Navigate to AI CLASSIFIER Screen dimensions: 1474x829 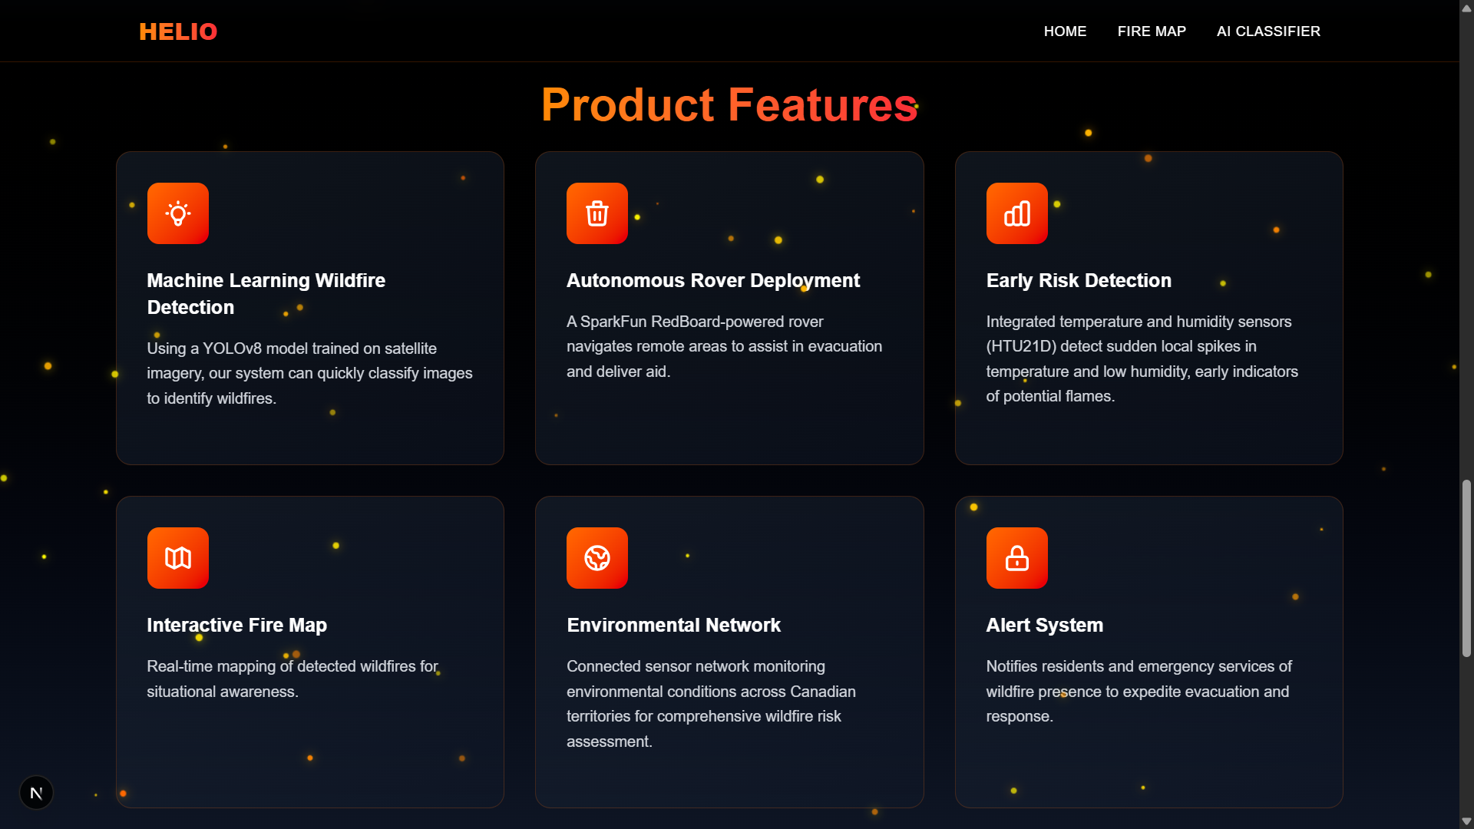(1268, 31)
